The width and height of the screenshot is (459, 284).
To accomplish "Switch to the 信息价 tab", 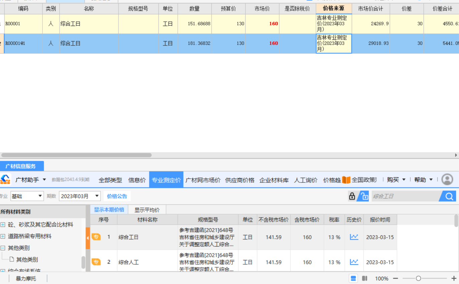I will point(137,180).
